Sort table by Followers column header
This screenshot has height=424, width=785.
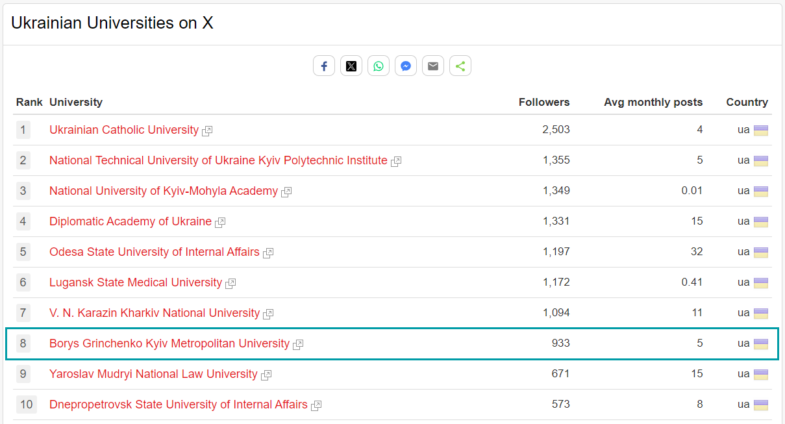544,102
